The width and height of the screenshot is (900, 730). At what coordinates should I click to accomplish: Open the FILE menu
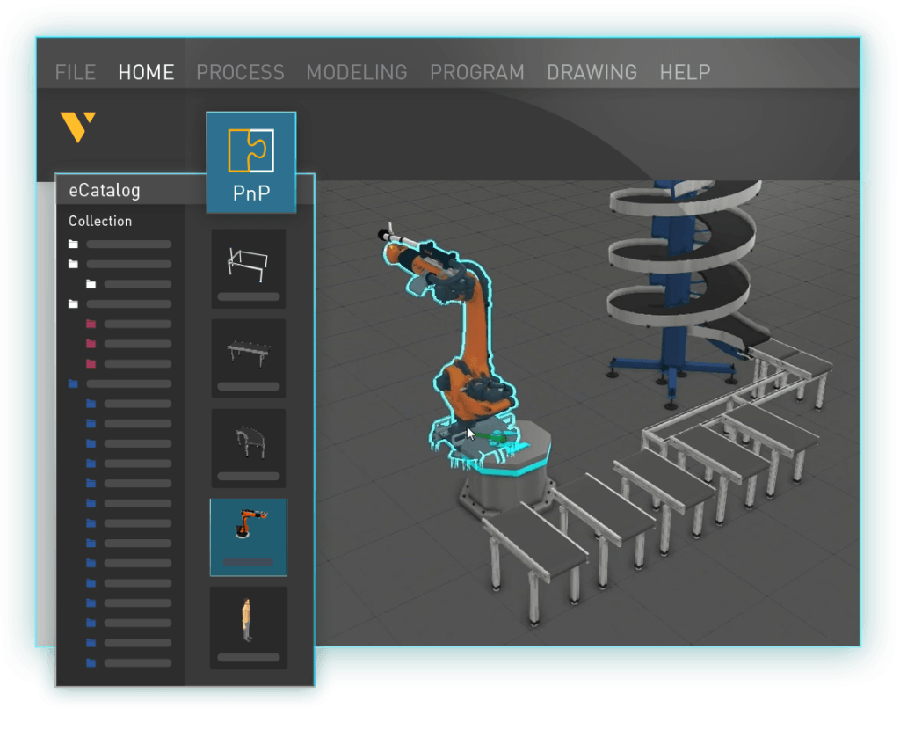[x=75, y=72]
